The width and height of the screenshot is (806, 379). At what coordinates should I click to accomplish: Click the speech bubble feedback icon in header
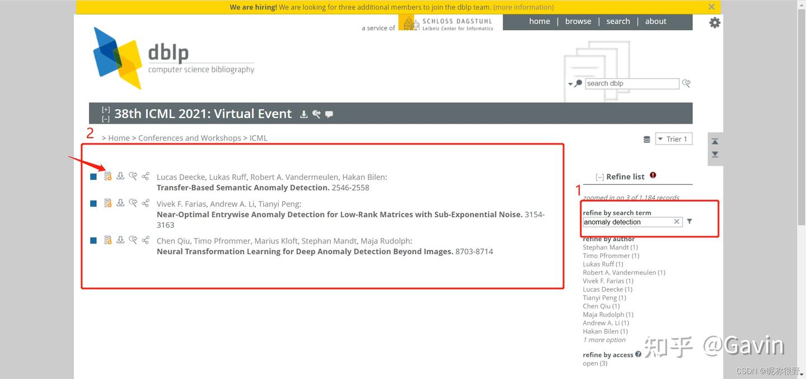click(329, 114)
